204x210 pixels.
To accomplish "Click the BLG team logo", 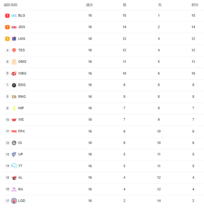I will 14,15.
